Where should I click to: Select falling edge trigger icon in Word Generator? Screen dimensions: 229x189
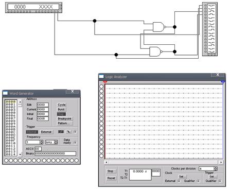[x=68, y=132]
